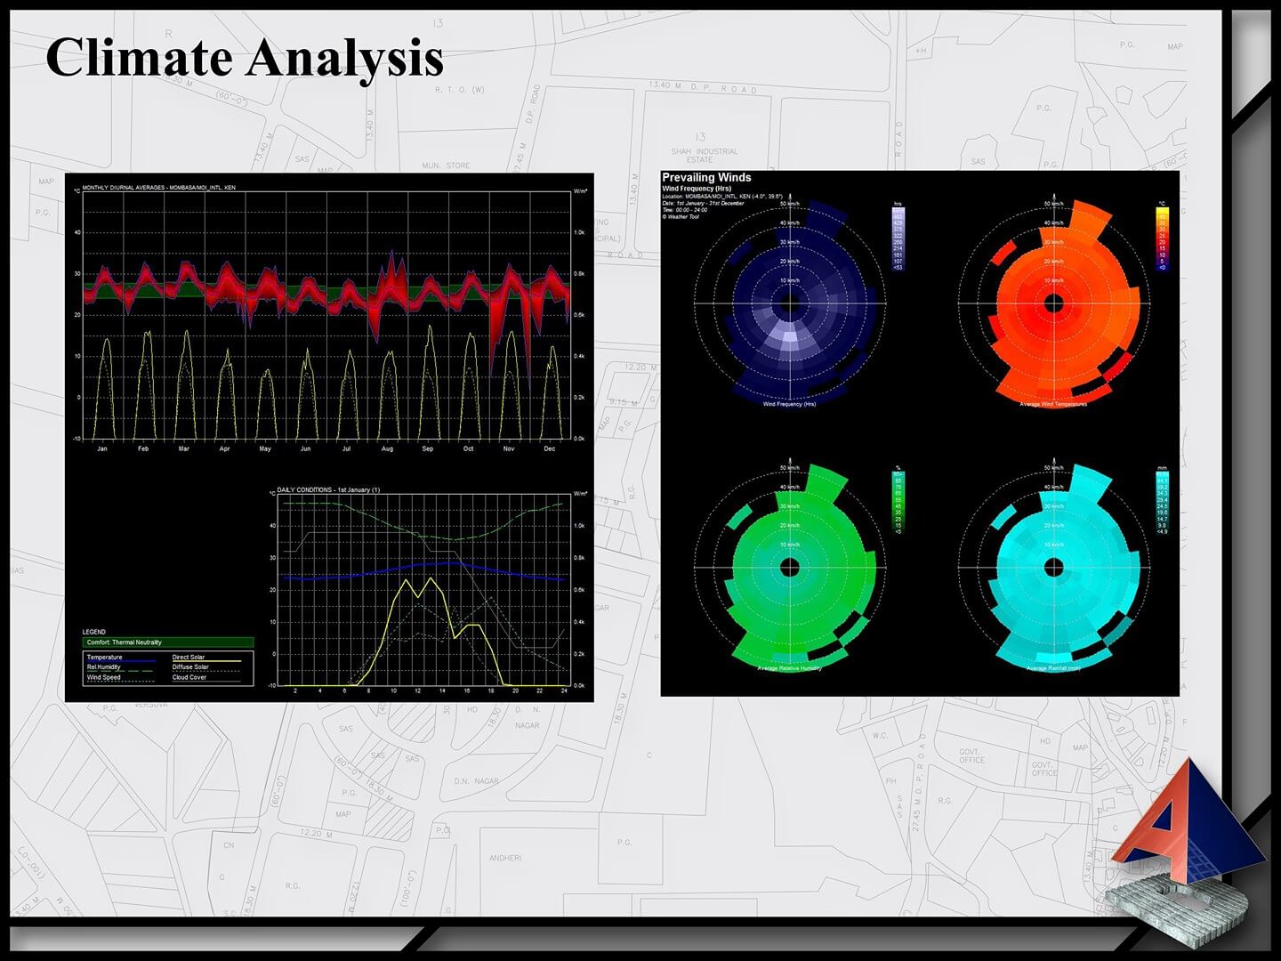Image resolution: width=1281 pixels, height=961 pixels.
Task: Click the "Comfort: Thermal Neutrality" legend bar
Action: 168,642
